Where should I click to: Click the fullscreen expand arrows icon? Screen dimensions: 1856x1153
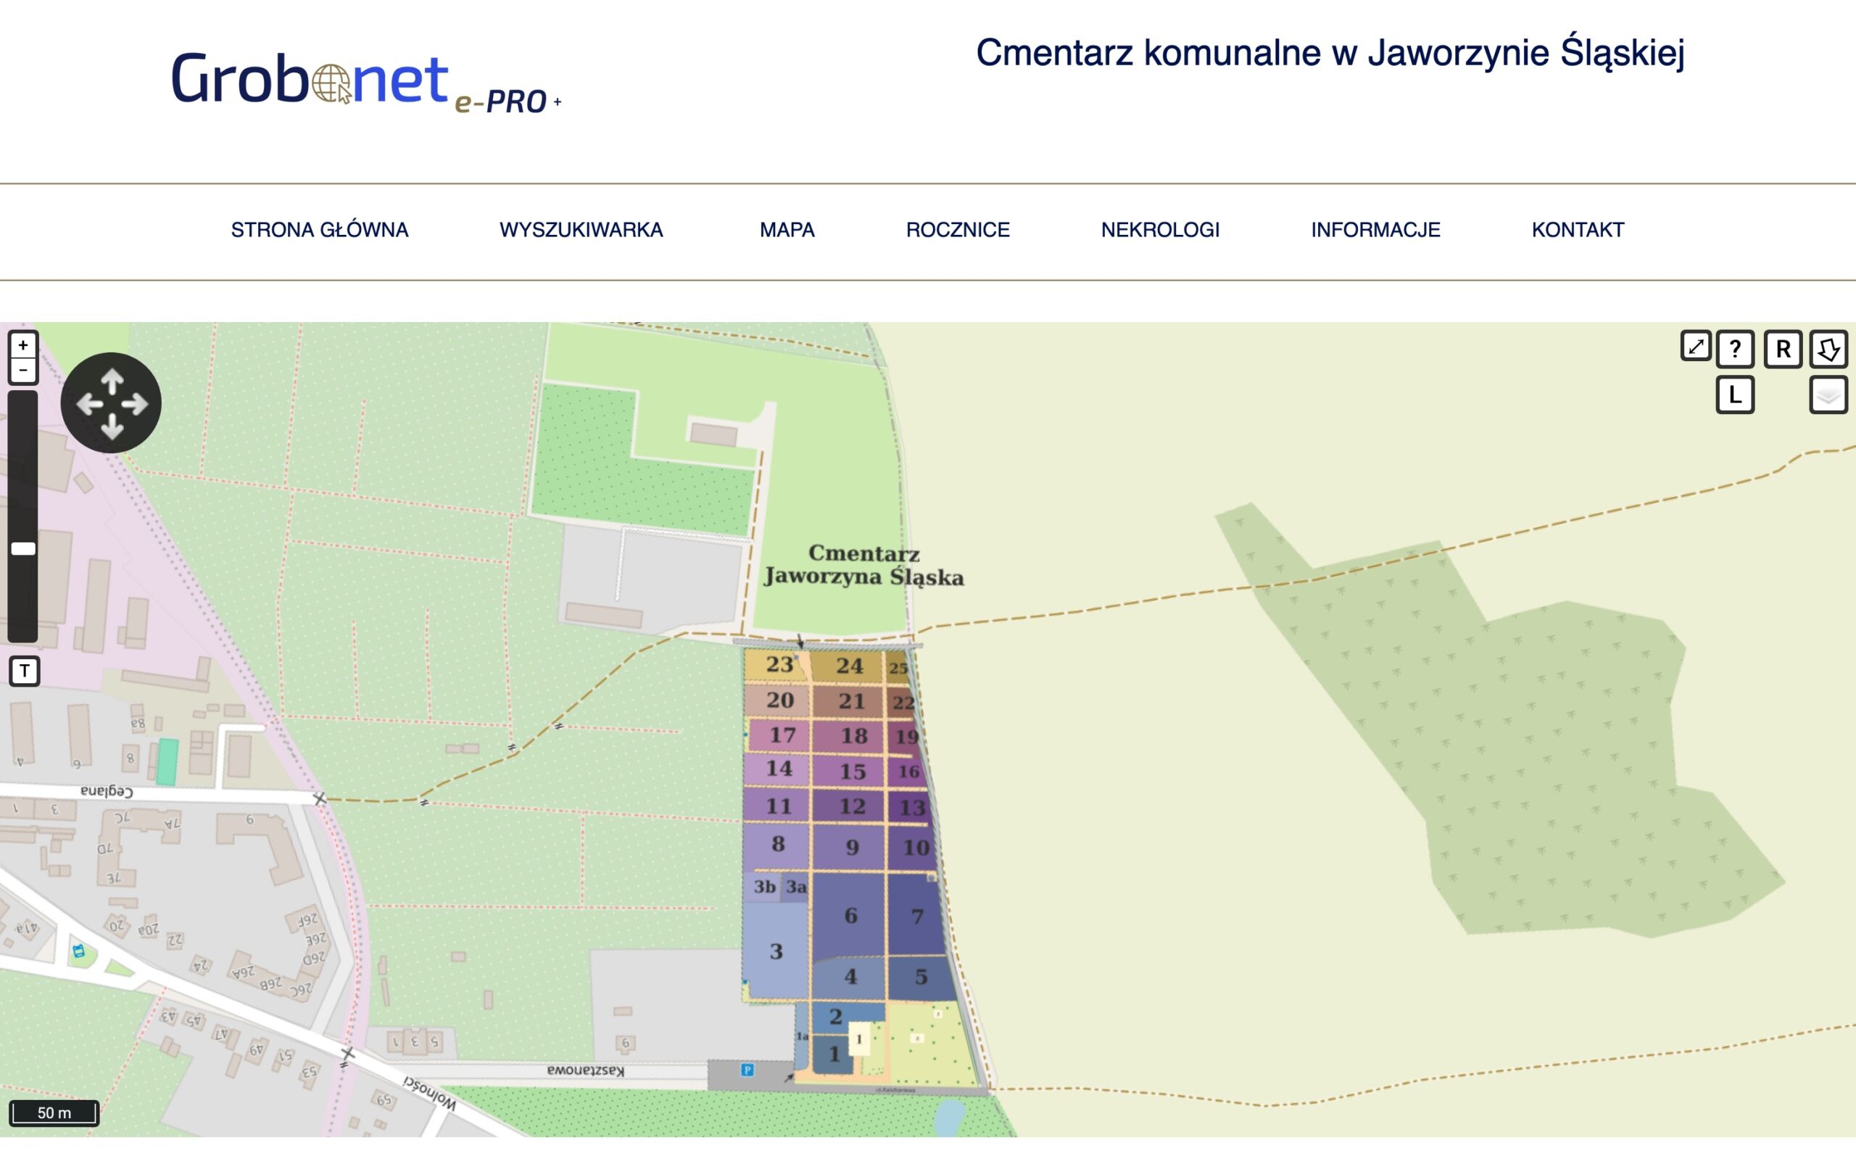tap(1695, 346)
